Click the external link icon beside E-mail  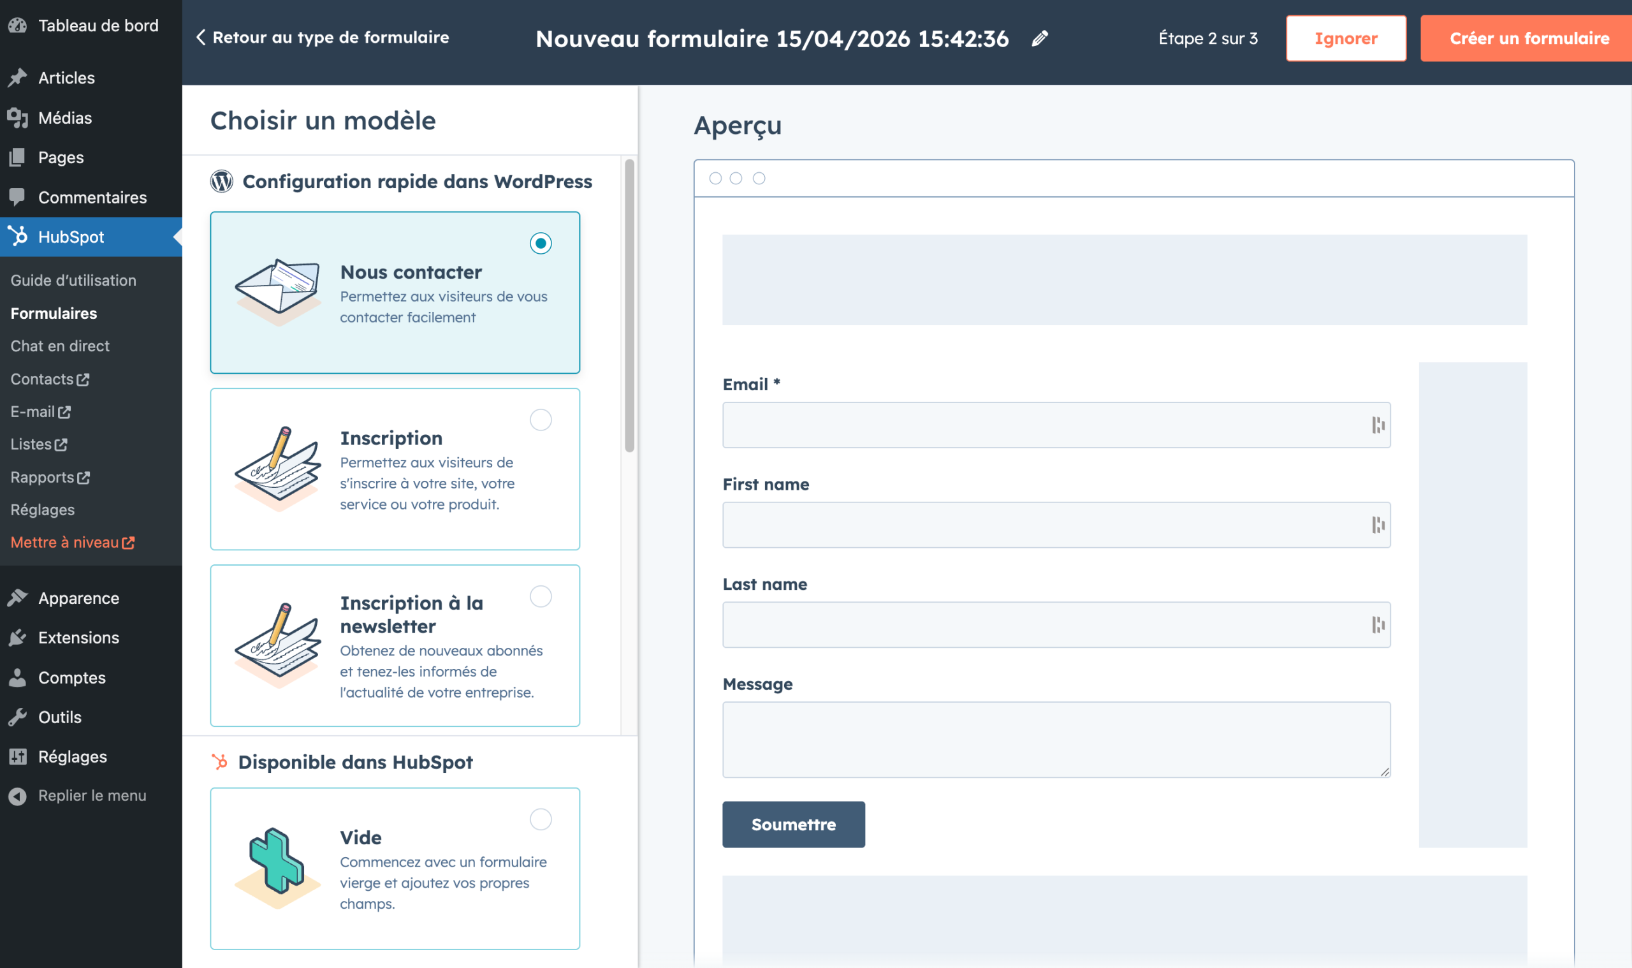point(64,412)
